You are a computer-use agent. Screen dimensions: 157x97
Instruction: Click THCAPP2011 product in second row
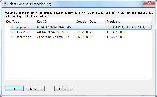point(116,32)
